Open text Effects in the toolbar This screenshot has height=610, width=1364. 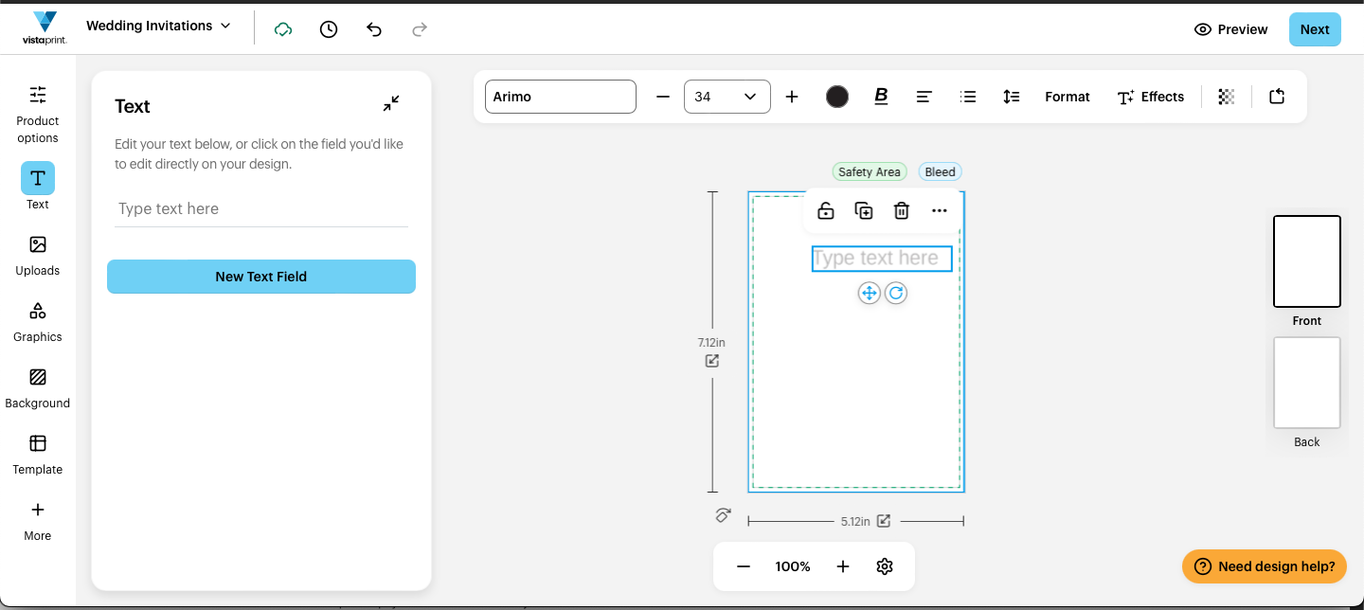point(1151,97)
